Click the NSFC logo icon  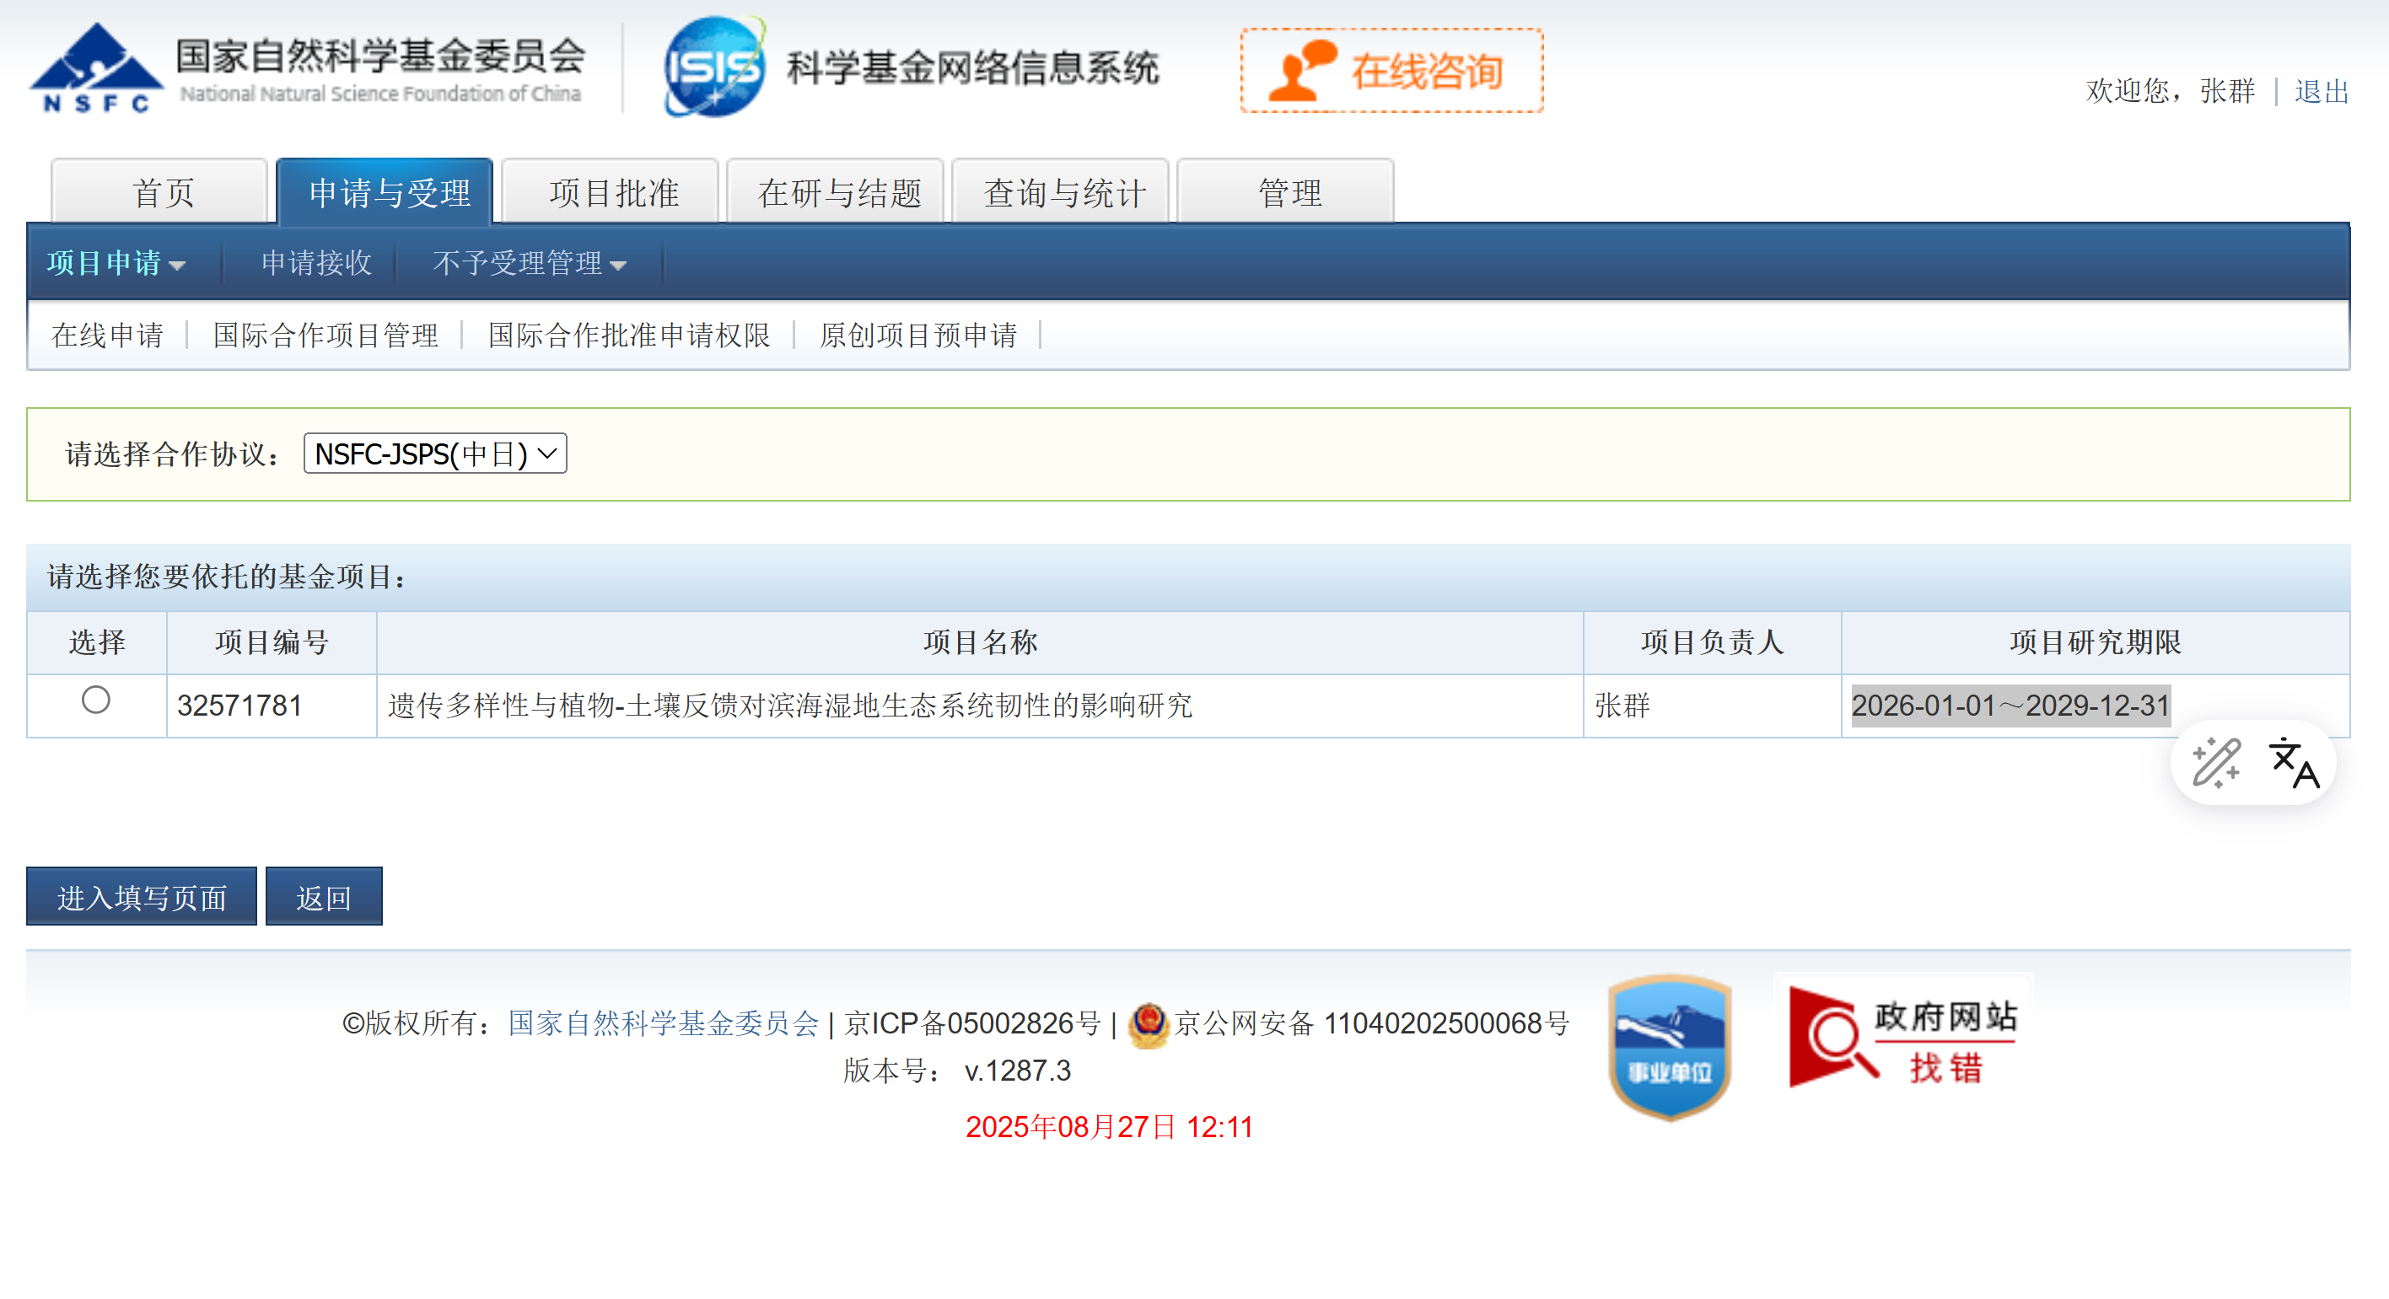point(95,68)
